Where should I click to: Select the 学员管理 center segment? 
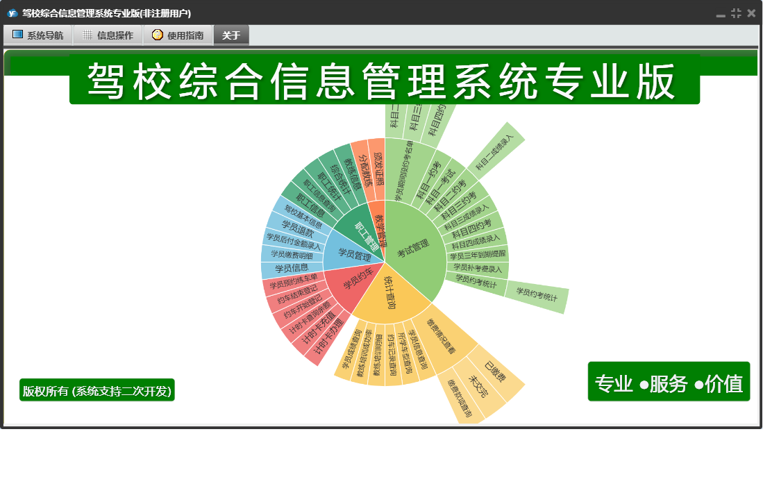354,254
